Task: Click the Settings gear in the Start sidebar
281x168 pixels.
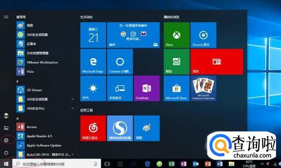Action: click(x=6, y=140)
